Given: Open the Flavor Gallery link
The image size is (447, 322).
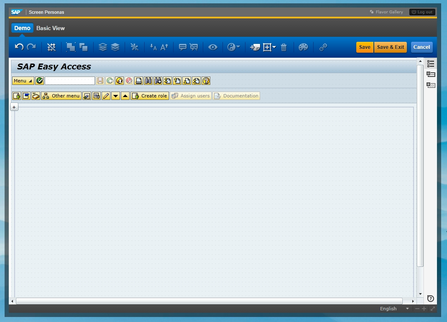Looking at the screenshot, I should click(386, 12).
